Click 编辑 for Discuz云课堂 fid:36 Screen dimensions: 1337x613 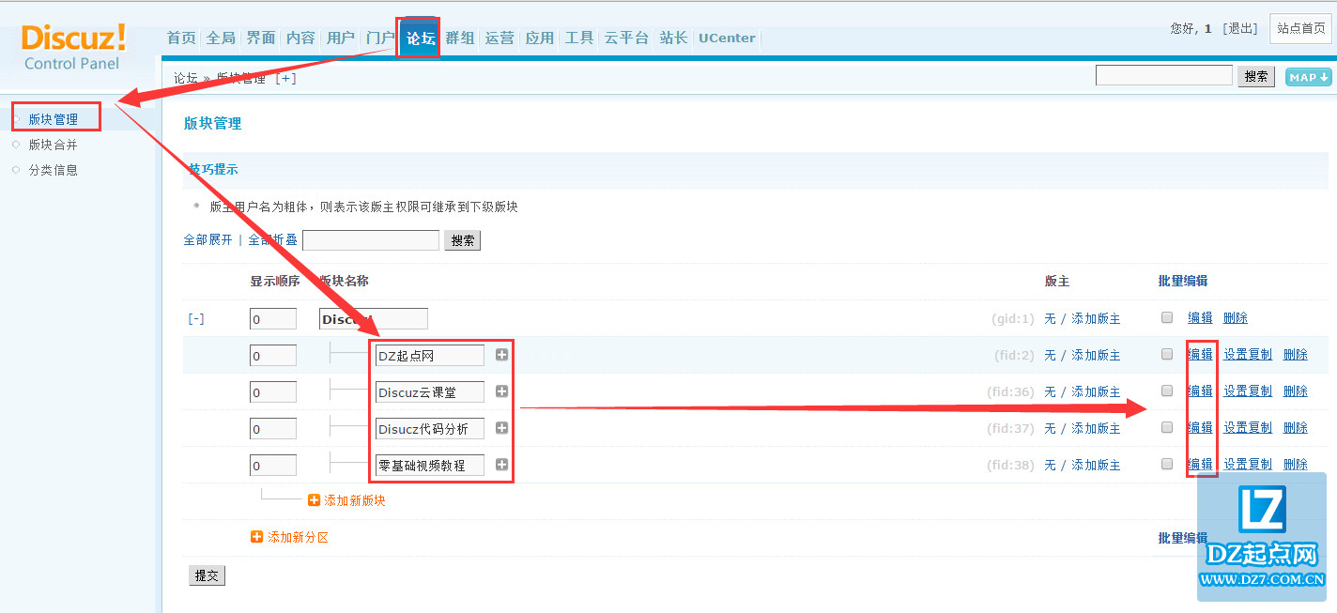1200,391
